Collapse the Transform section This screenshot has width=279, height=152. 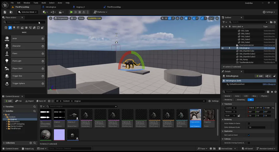click(x=223, y=104)
